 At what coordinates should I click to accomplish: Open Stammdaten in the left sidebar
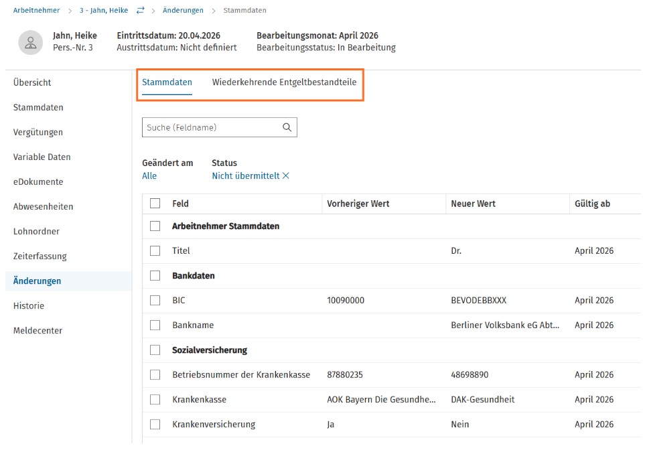point(38,107)
